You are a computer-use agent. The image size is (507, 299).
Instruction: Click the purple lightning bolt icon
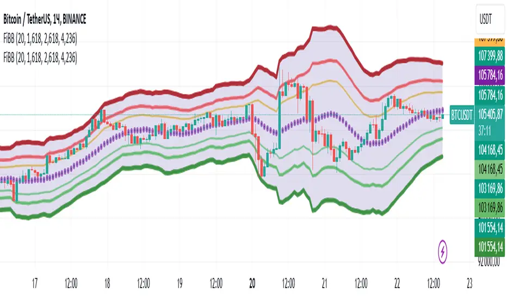click(444, 251)
